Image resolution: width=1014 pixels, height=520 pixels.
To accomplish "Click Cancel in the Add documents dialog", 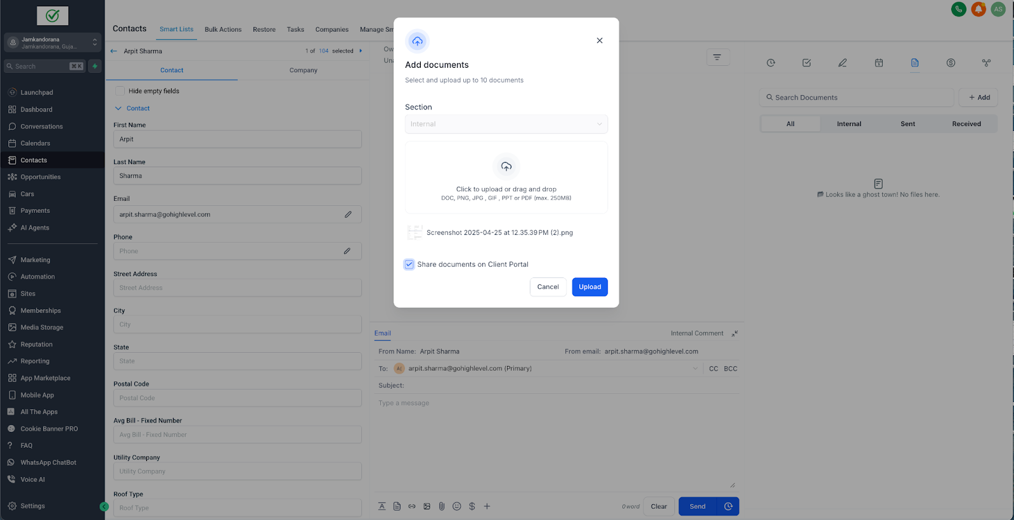I will [548, 287].
